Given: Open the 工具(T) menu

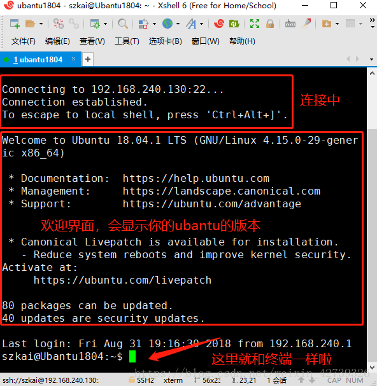Looking at the screenshot, I should coord(127,41).
